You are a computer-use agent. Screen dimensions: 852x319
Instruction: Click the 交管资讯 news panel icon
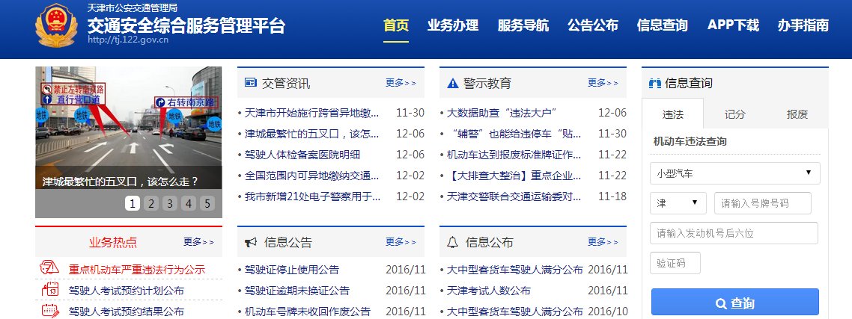tap(251, 83)
